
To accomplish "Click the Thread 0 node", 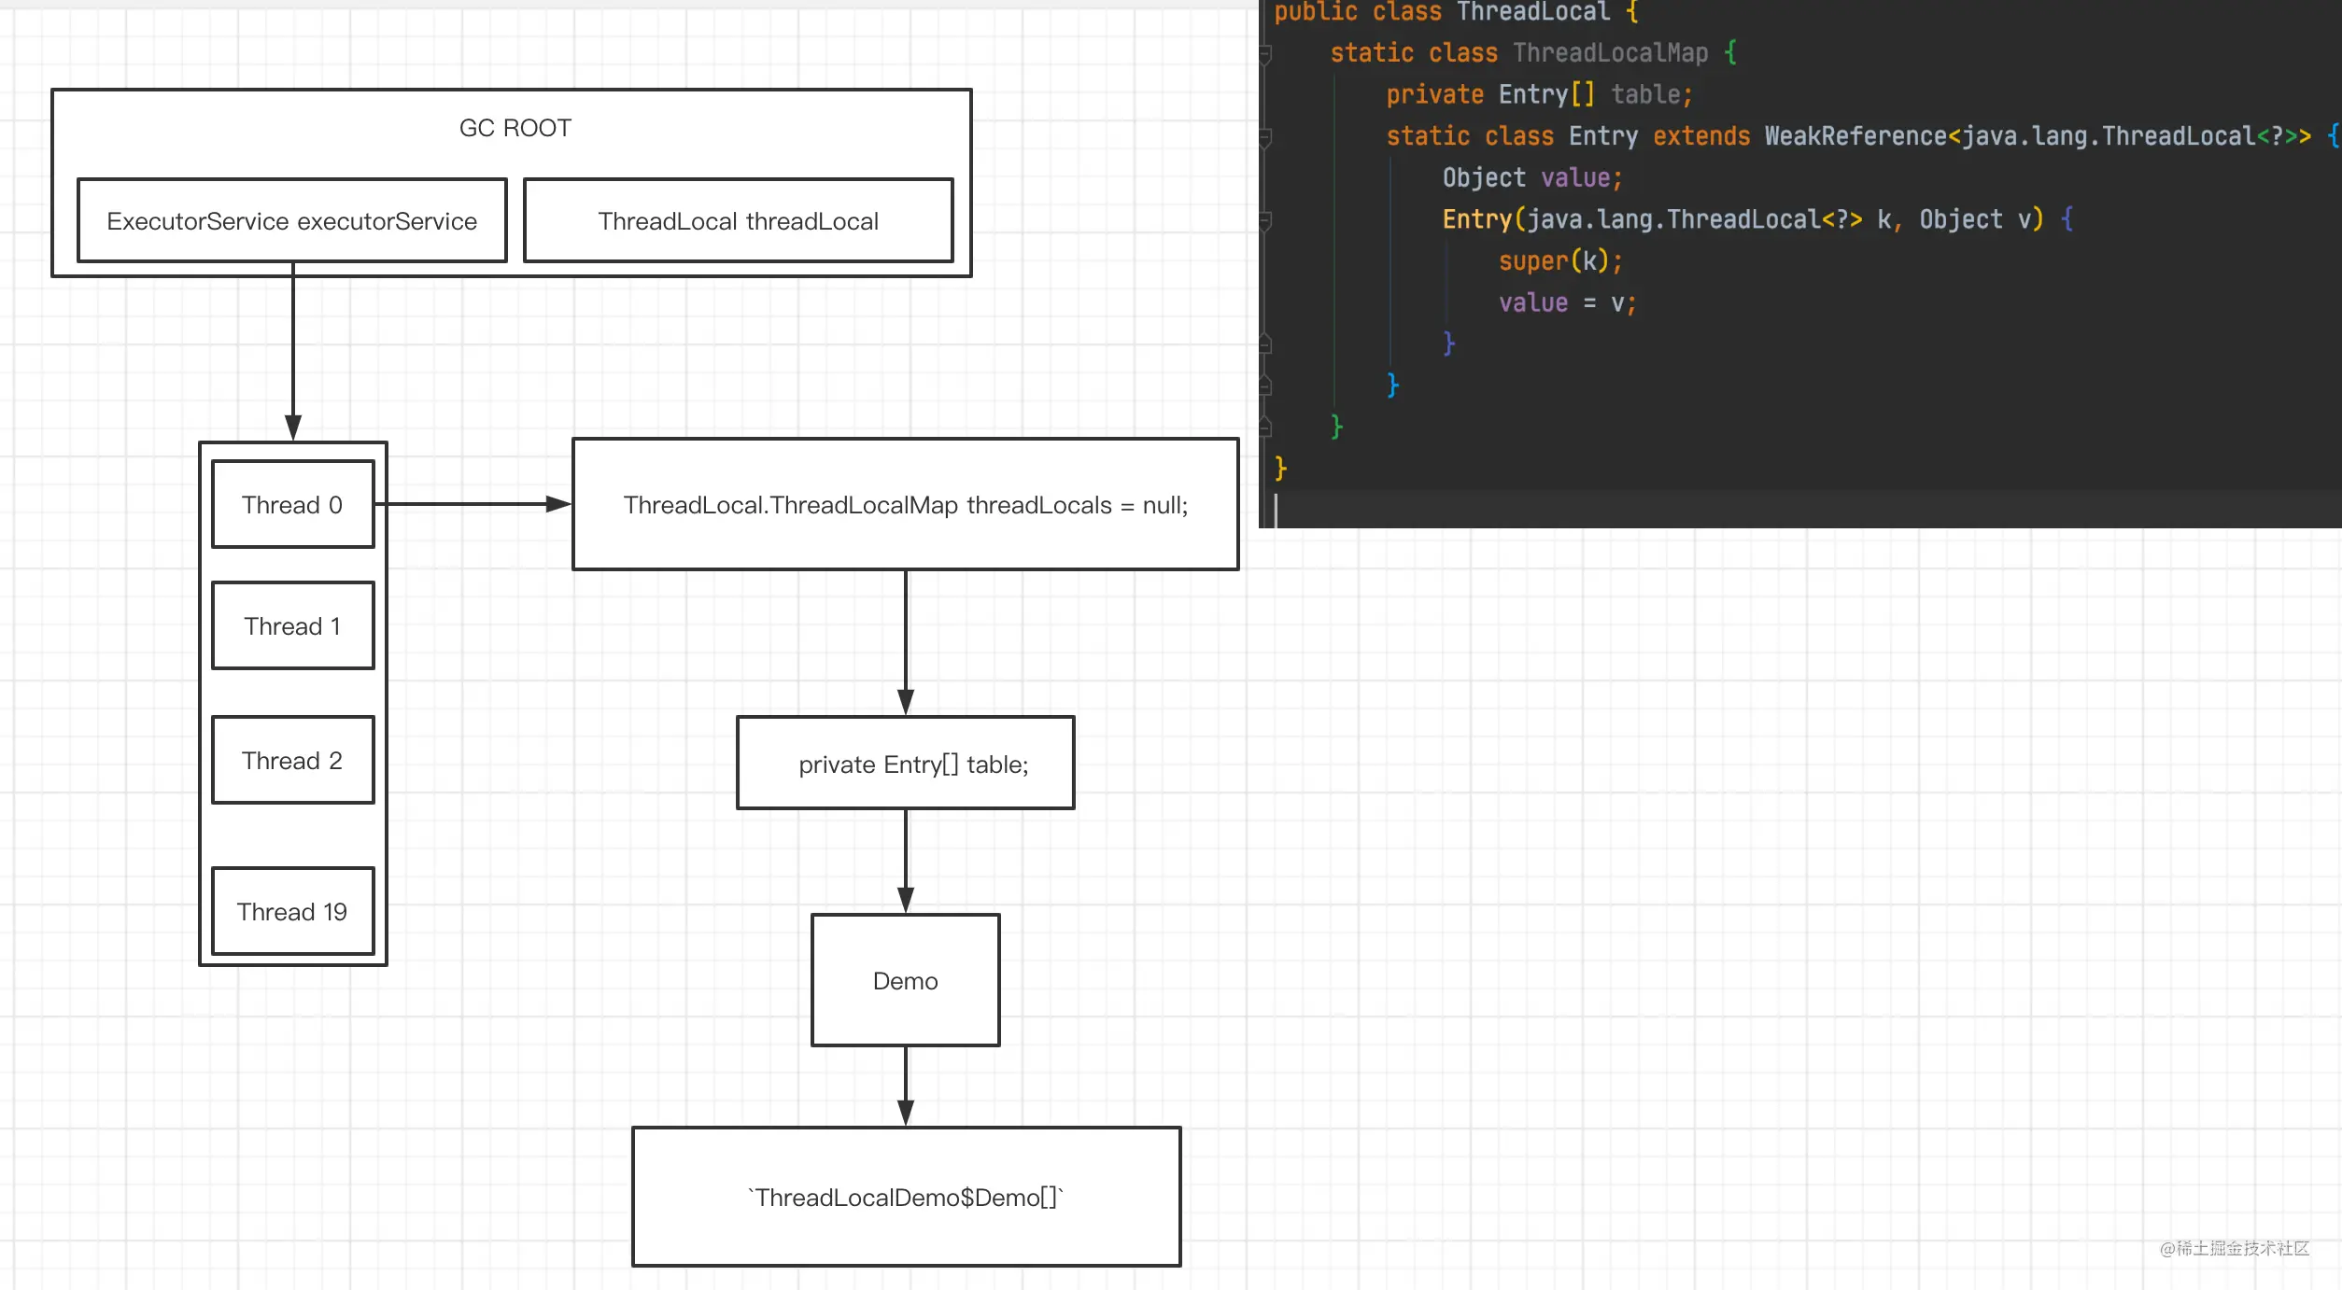I will click(x=293, y=504).
